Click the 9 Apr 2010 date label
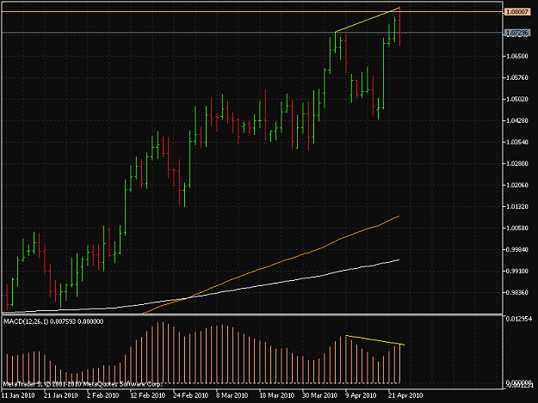This screenshot has width=538, height=403. pos(362,395)
